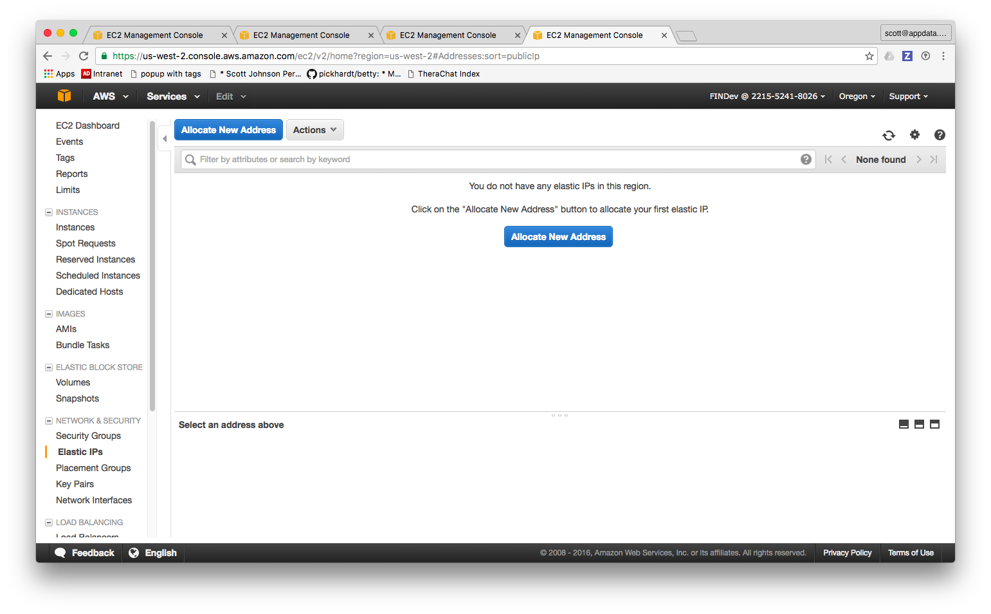
Task: Open AMIs in sidebar
Action: coord(66,329)
